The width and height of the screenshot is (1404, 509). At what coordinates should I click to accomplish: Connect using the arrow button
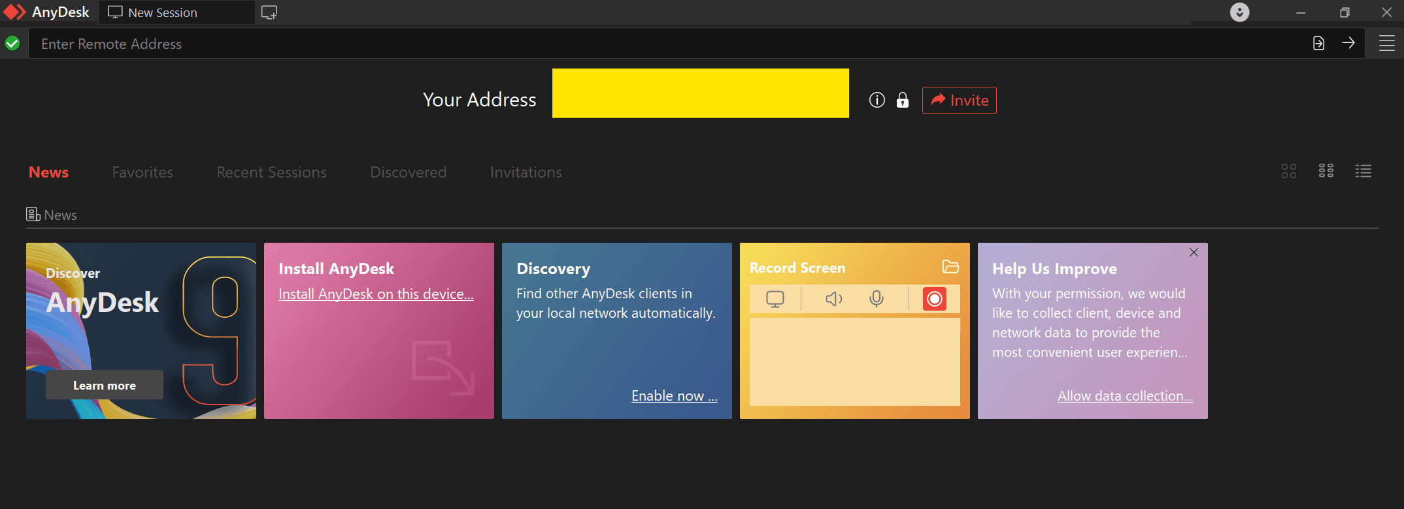pyautogui.click(x=1348, y=43)
